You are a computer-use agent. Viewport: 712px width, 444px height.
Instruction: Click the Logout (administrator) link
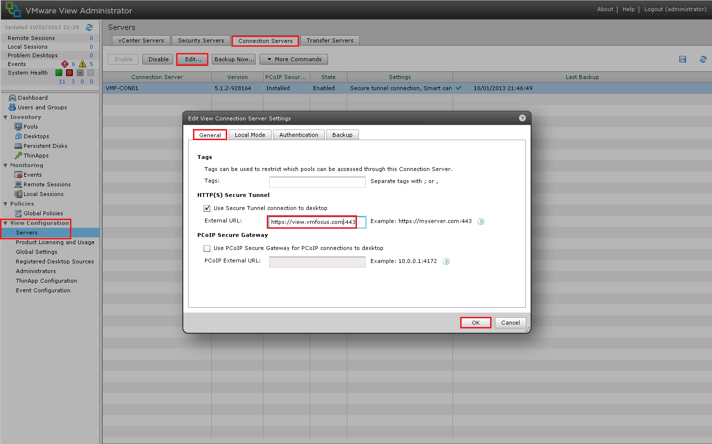[675, 9]
